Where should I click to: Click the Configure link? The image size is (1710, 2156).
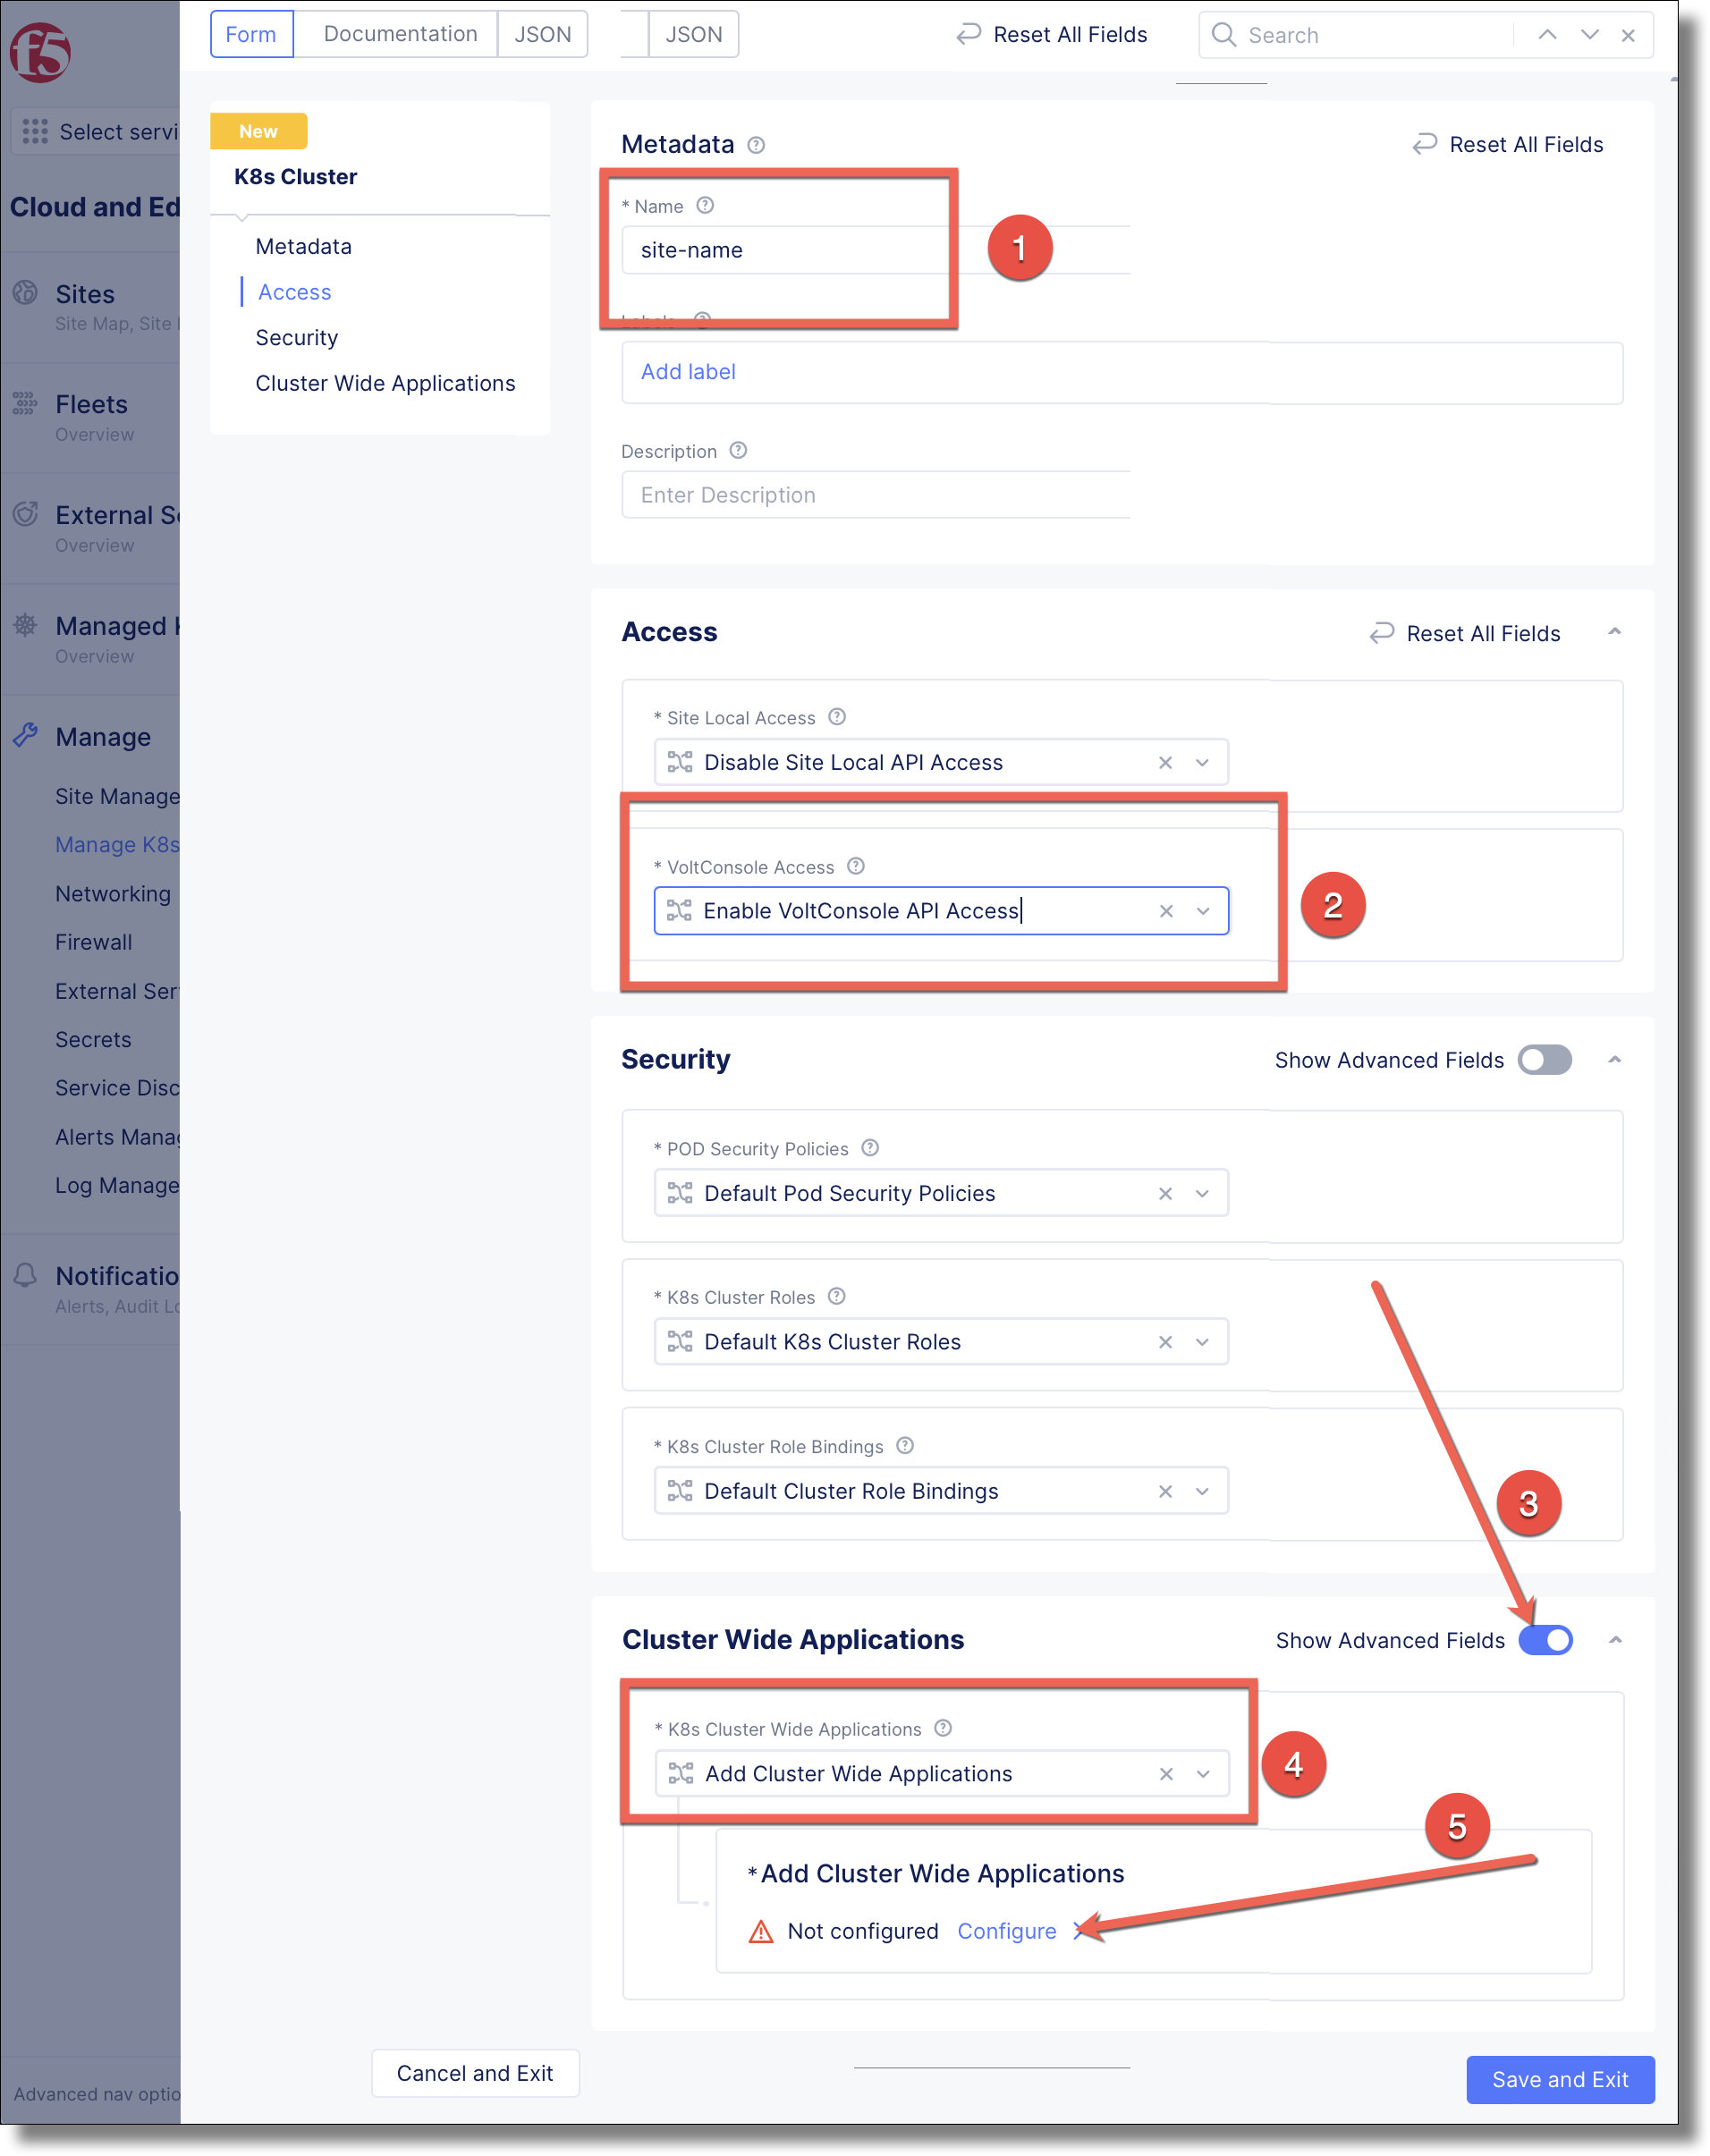tap(1006, 1931)
